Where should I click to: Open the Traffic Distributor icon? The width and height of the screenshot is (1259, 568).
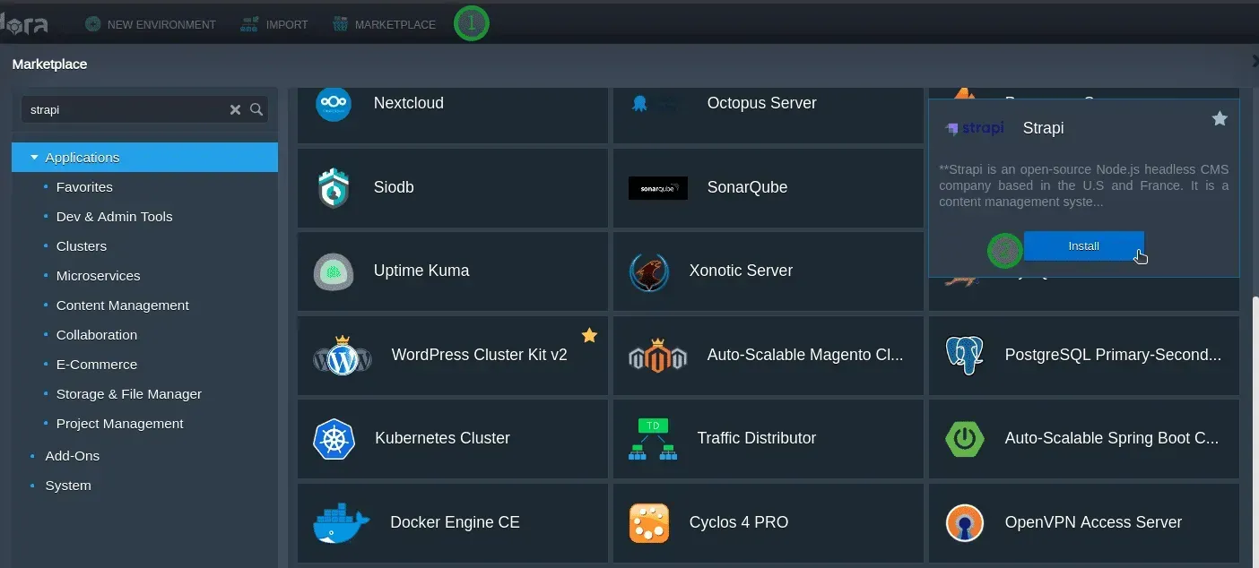(x=652, y=439)
